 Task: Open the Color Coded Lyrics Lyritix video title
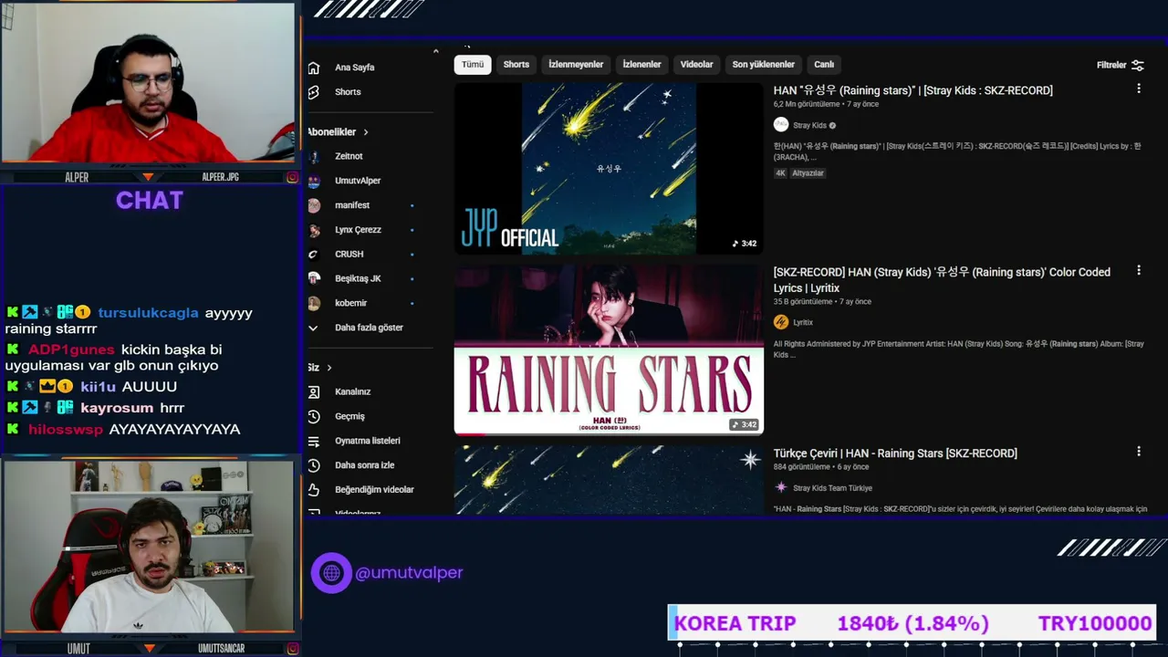(942, 280)
